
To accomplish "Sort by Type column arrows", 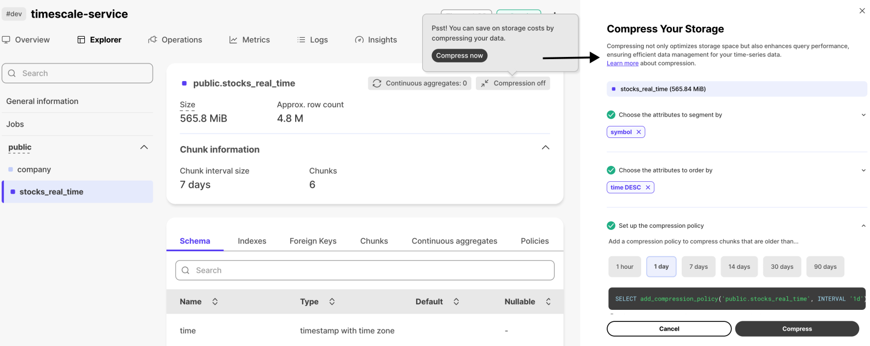I will [332, 302].
